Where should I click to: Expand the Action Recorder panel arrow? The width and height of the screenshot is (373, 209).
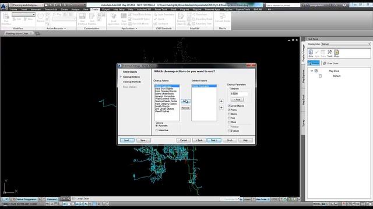point(65,28)
